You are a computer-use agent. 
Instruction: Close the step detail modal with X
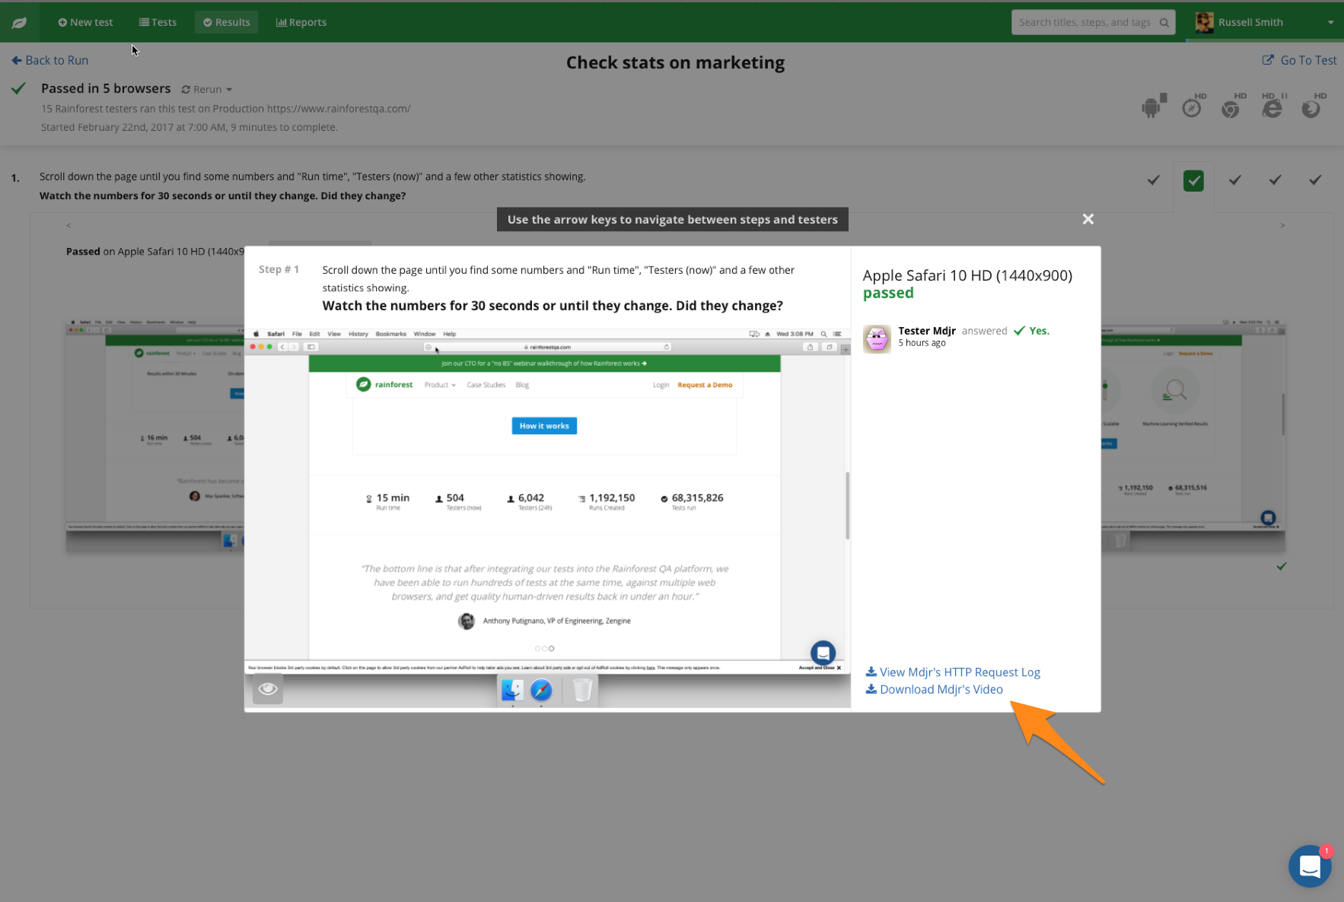point(1088,219)
